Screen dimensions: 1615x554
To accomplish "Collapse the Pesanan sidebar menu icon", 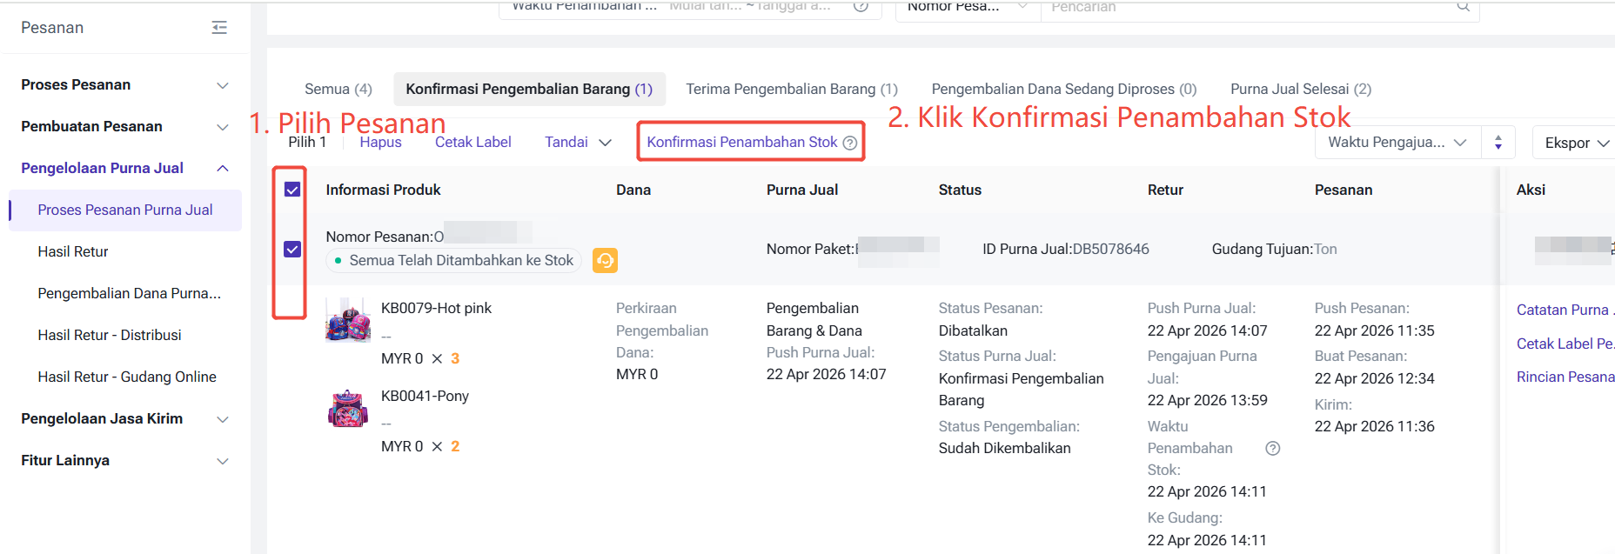I will click(219, 28).
